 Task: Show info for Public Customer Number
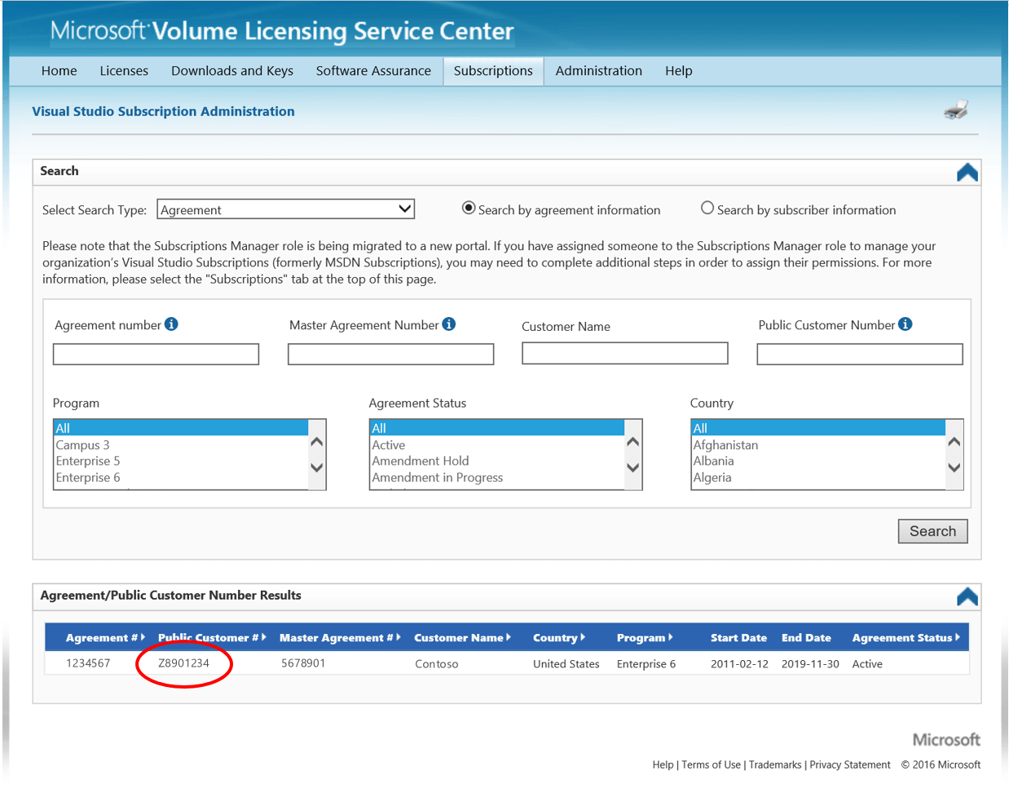click(905, 324)
